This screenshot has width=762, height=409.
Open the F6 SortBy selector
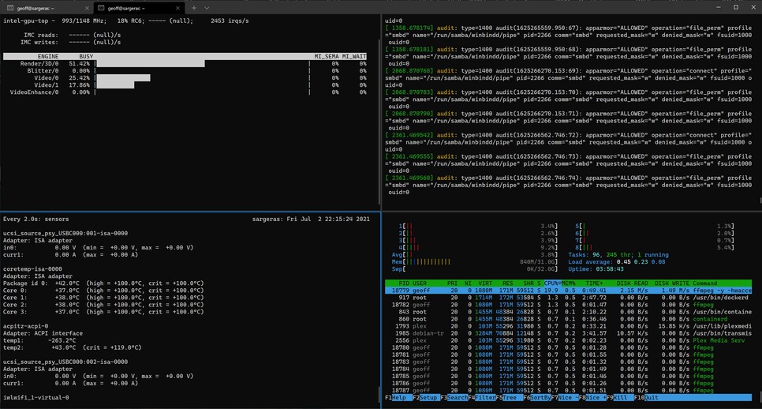pos(541,397)
